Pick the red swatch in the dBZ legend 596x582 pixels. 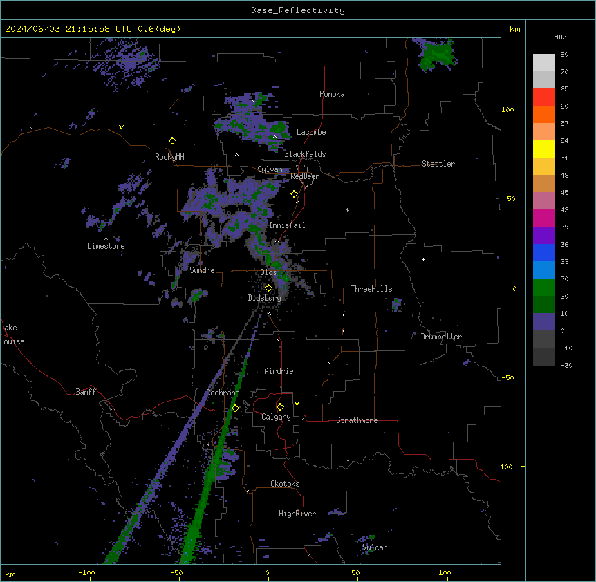(543, 97)
